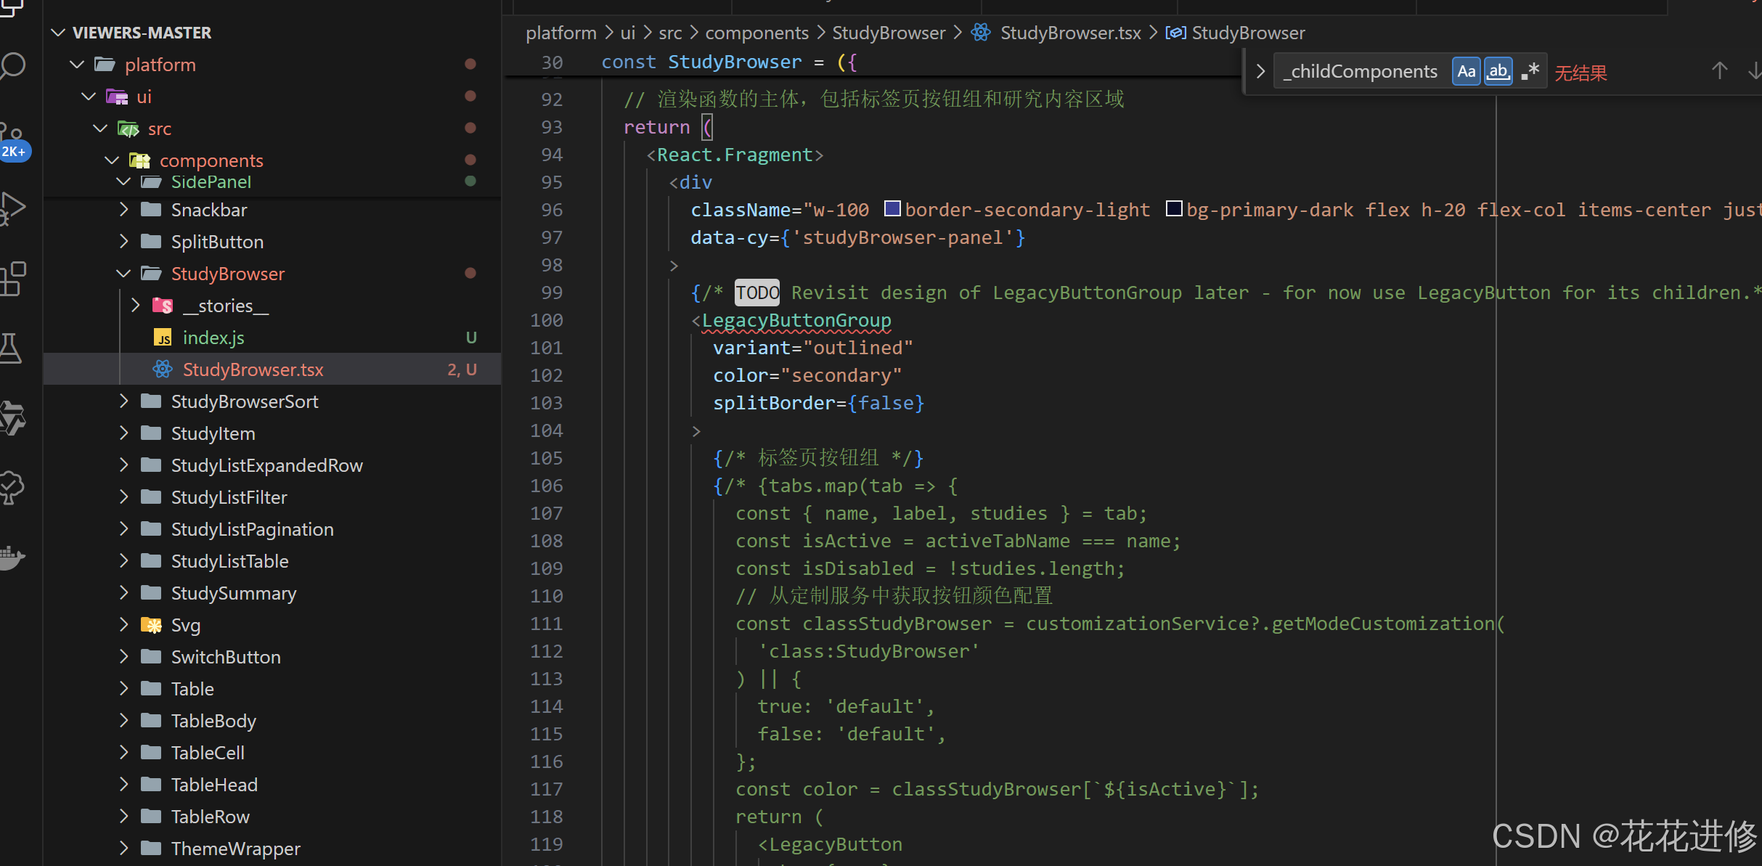The height and width of the screenshot is (866, 1762).
Task: Click the TODO highlight on line 99
Action: pyautogui.click(x=757, y=293)
